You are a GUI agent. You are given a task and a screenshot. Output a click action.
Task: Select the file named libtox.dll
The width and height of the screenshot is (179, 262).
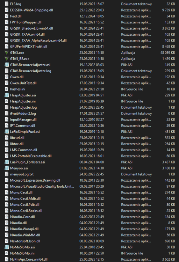coord(17,144)
